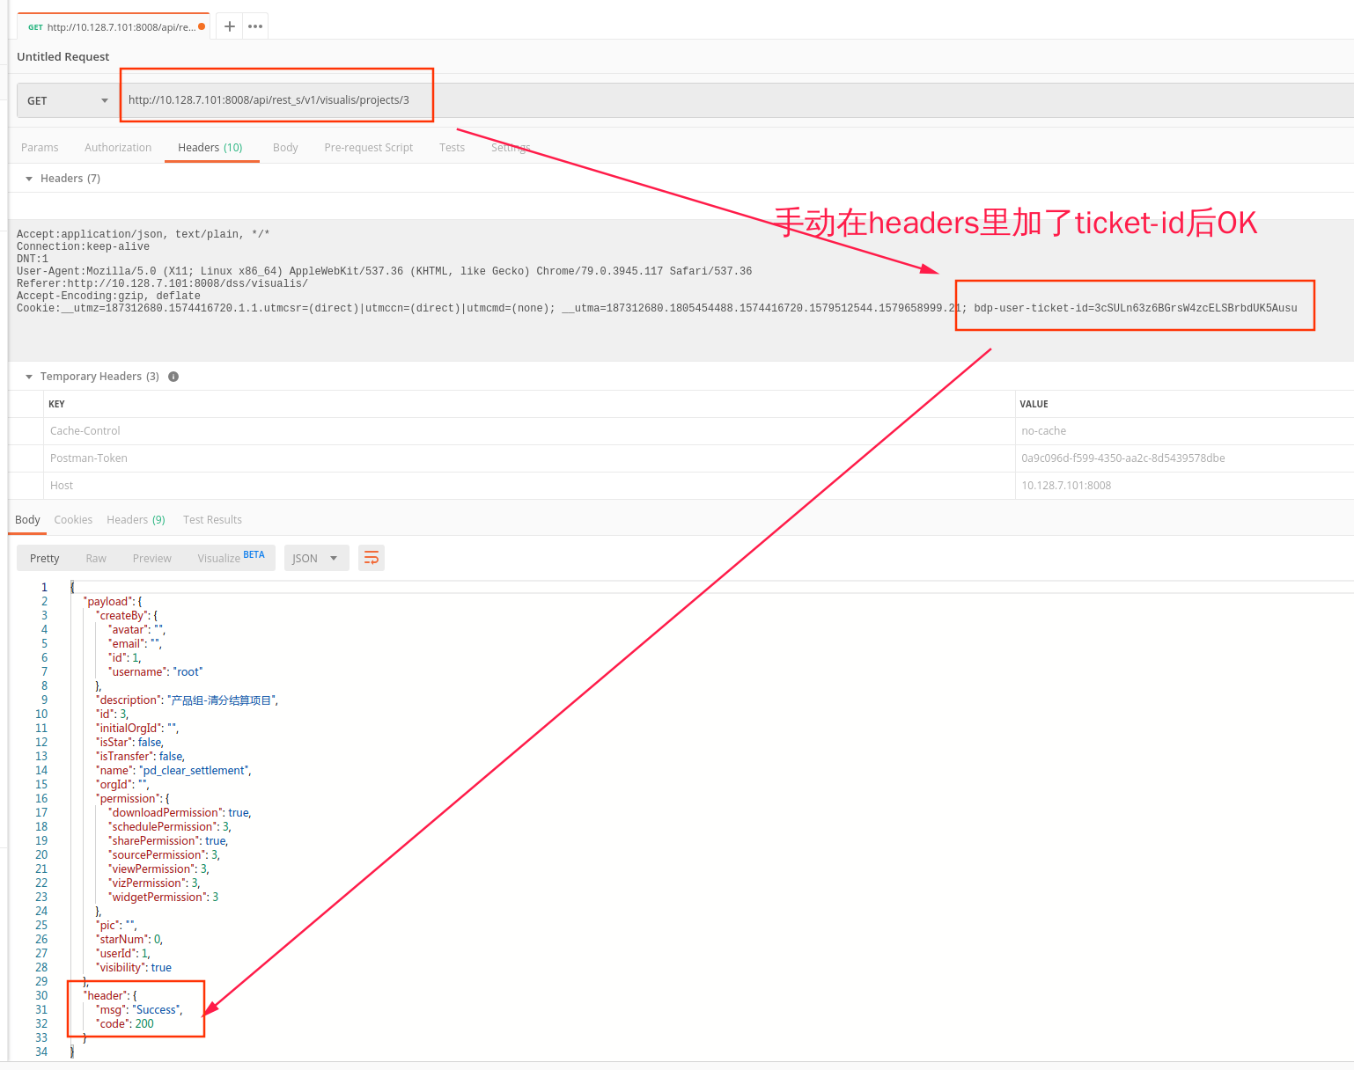
Task: Click the Cookie line in bulk headers editor
Action: pyautogui.click(x=657, y=309)
